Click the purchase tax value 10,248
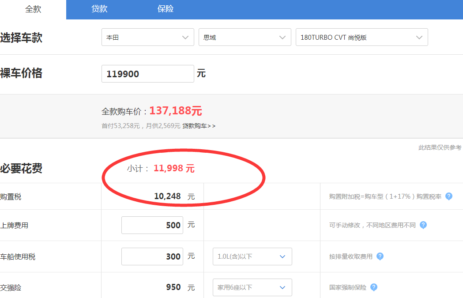Viewport: 463px width, 298px height. (167, 196)
